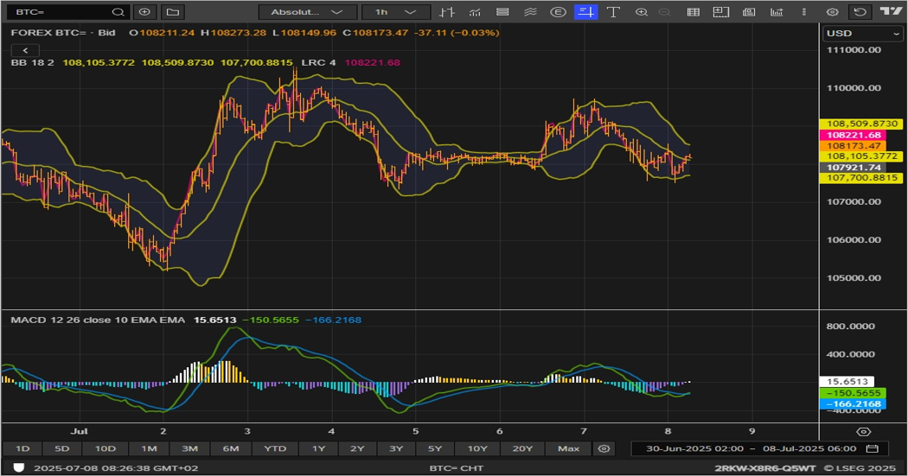Screen dimensions: 908x476
Task: Select the 3Y time range
Action: point(396,448)
